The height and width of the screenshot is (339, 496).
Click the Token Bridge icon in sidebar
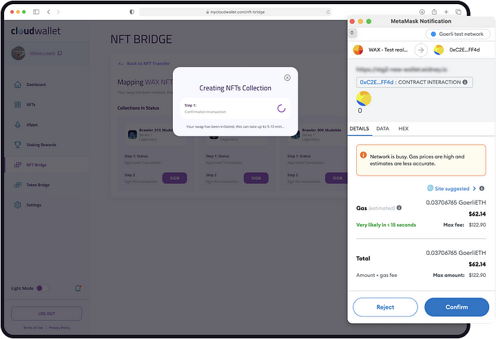pos(18,185)
